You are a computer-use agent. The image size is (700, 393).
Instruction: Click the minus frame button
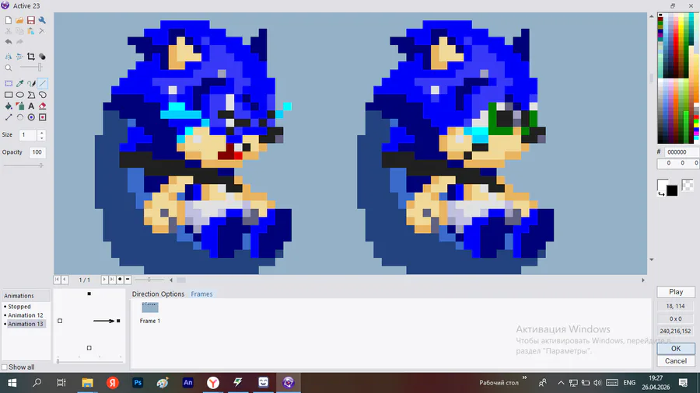(128, 280)
